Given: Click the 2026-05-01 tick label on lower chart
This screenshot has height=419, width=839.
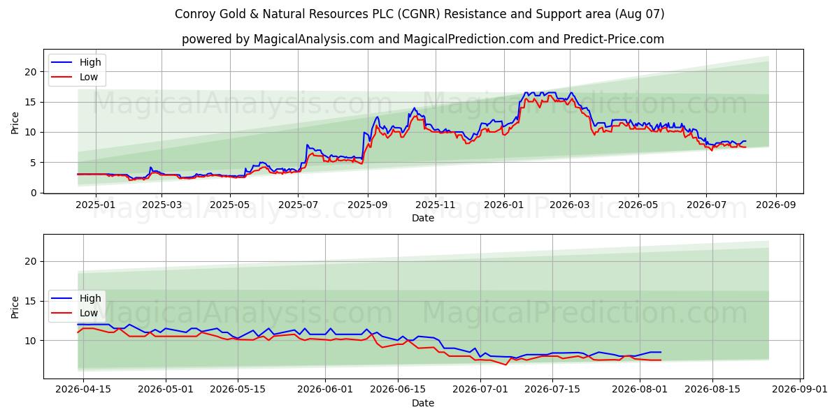Looking at the screenshot, I should pyautogui.click(x=166, y=390).
